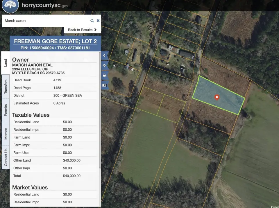Open the Transfers tab

click(x=6, y=86)
